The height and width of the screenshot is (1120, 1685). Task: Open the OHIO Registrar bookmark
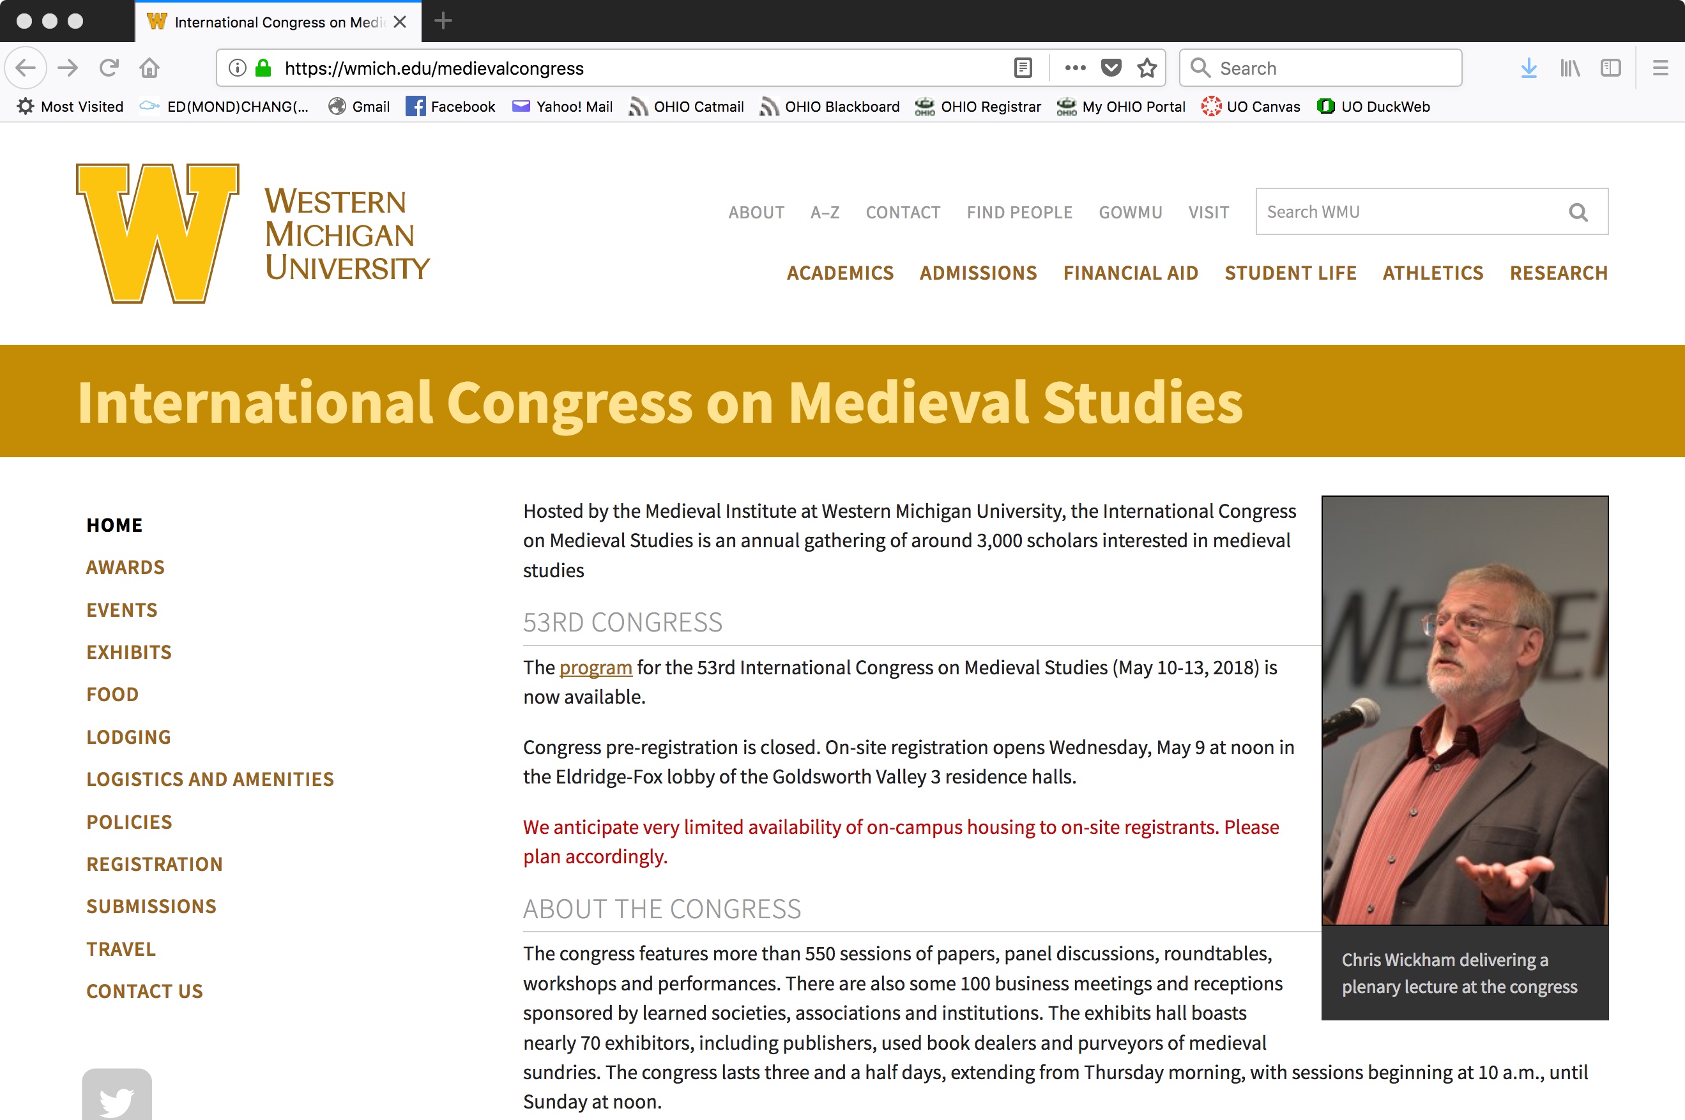pos(978,107)
